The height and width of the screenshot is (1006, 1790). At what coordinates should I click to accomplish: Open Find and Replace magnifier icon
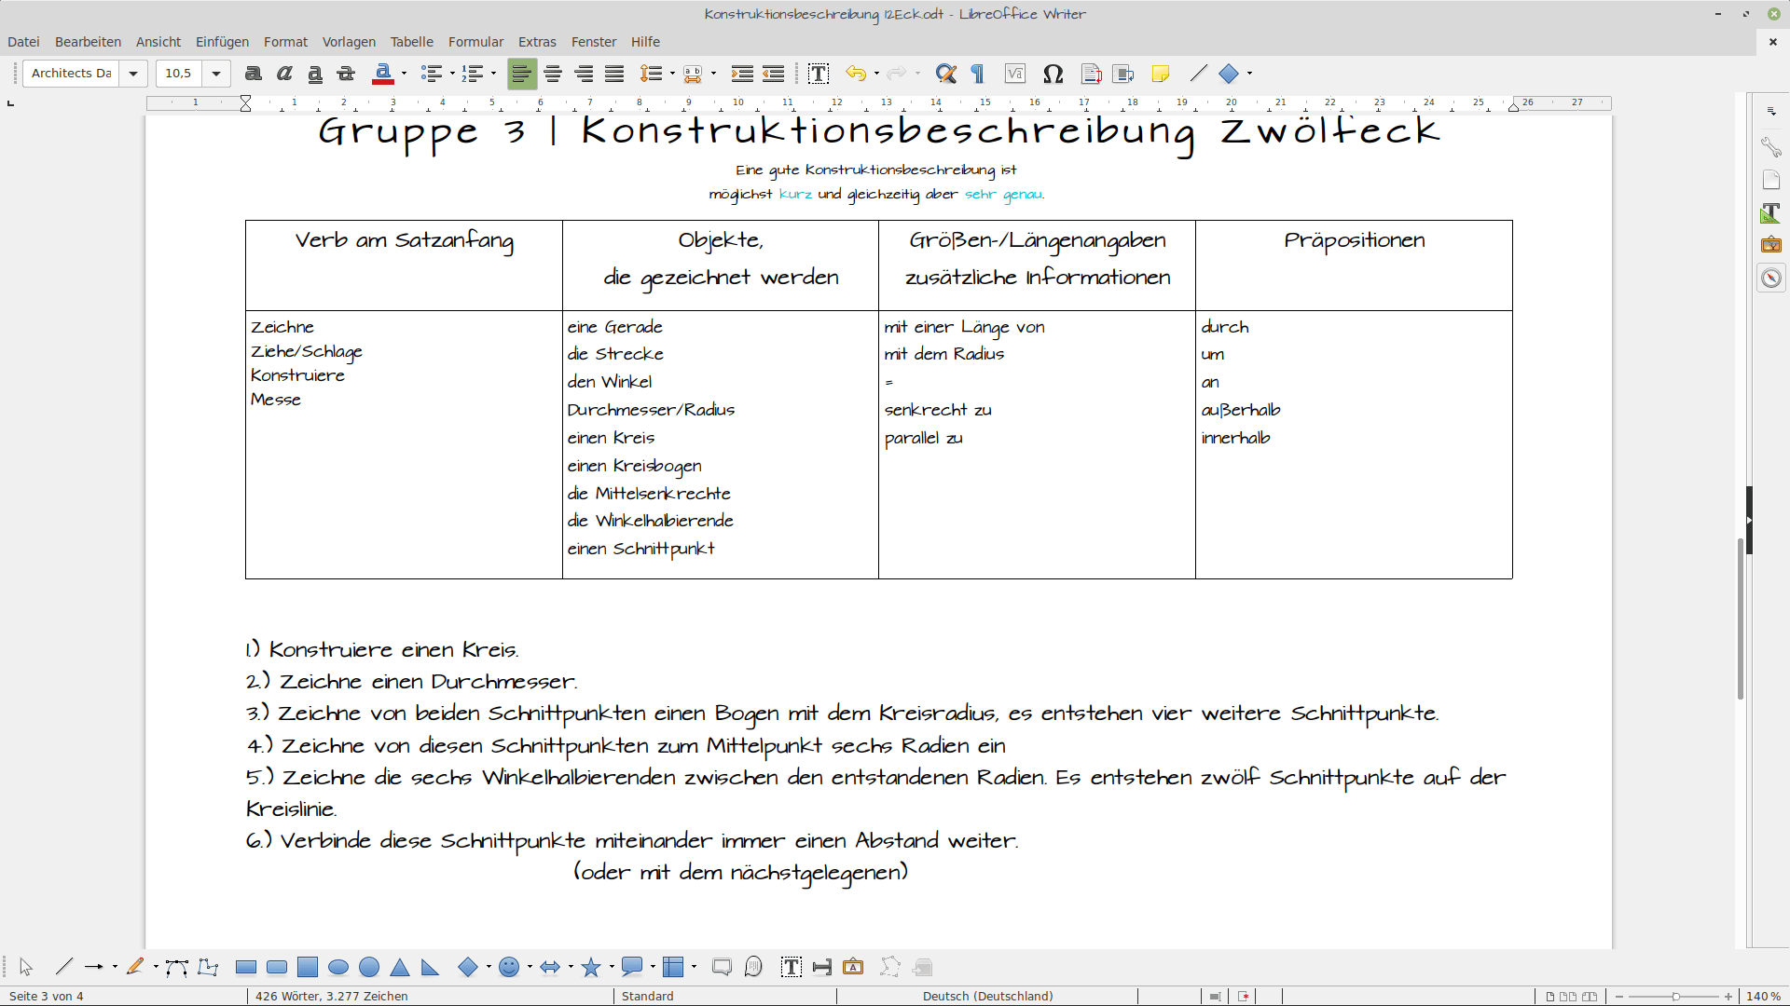pyautogui.click(x=945, y=74)
